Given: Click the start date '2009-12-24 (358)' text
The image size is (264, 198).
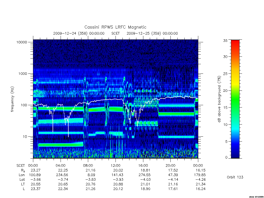Looking at the screenshot, I should click(70, 33).
